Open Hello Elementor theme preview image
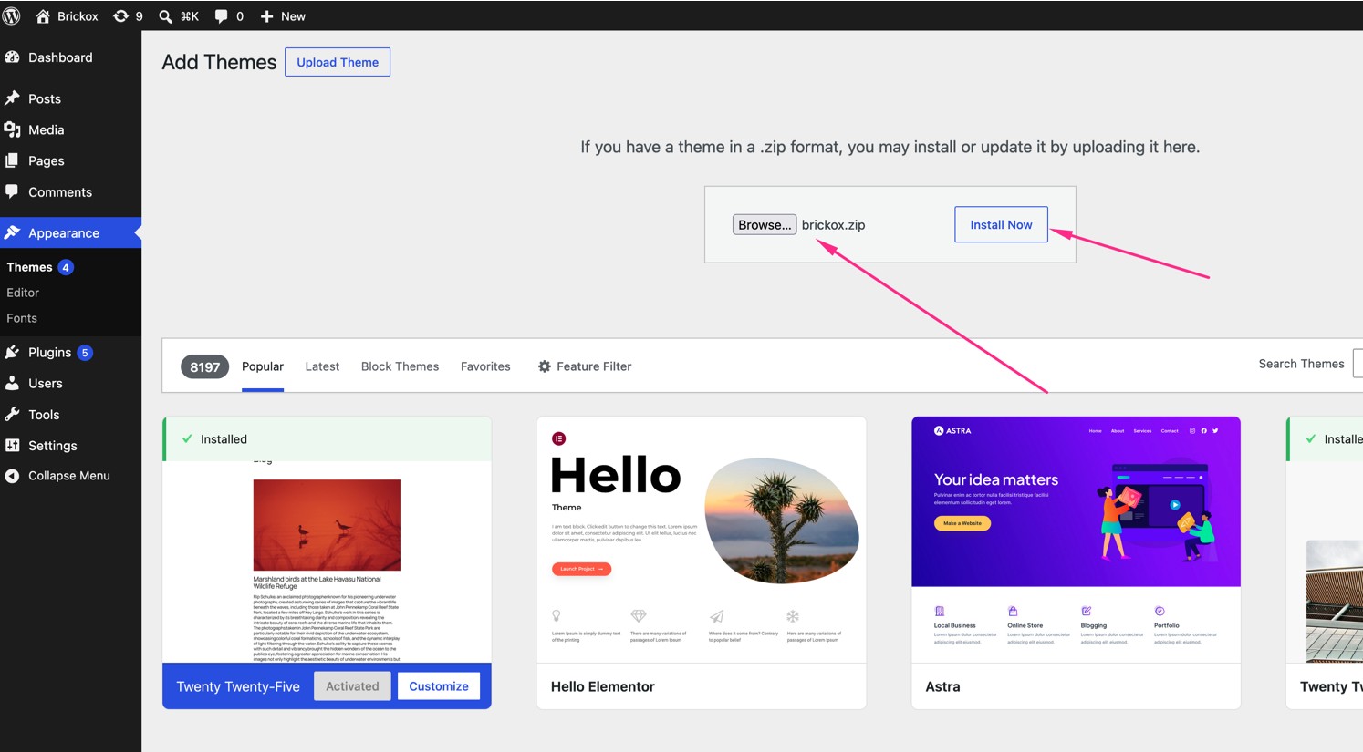1363x752 pixels. coord(702,540)
